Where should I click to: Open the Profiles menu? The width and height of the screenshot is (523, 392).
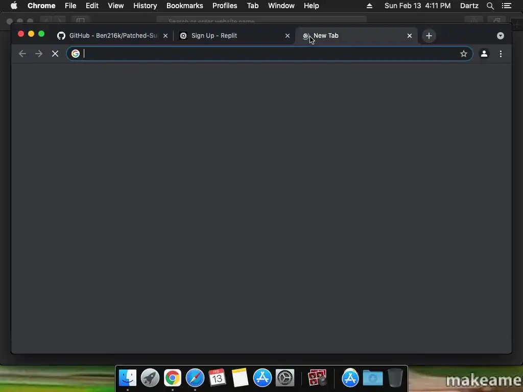(225, 6)
